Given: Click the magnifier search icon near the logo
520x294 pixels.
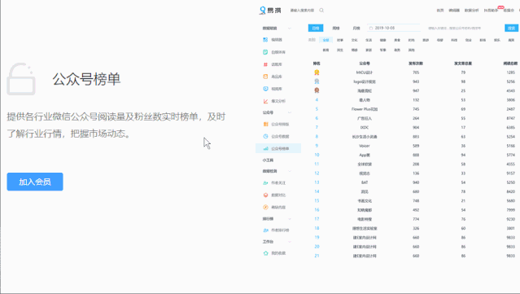Looking at the screenshot, I should (321, 11).
